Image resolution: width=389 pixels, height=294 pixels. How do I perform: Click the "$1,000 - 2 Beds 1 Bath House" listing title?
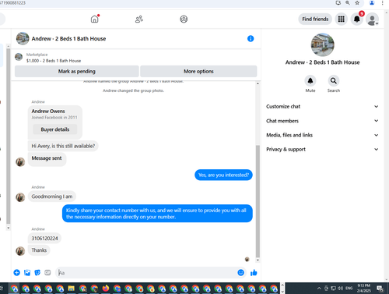click(54, 61)
